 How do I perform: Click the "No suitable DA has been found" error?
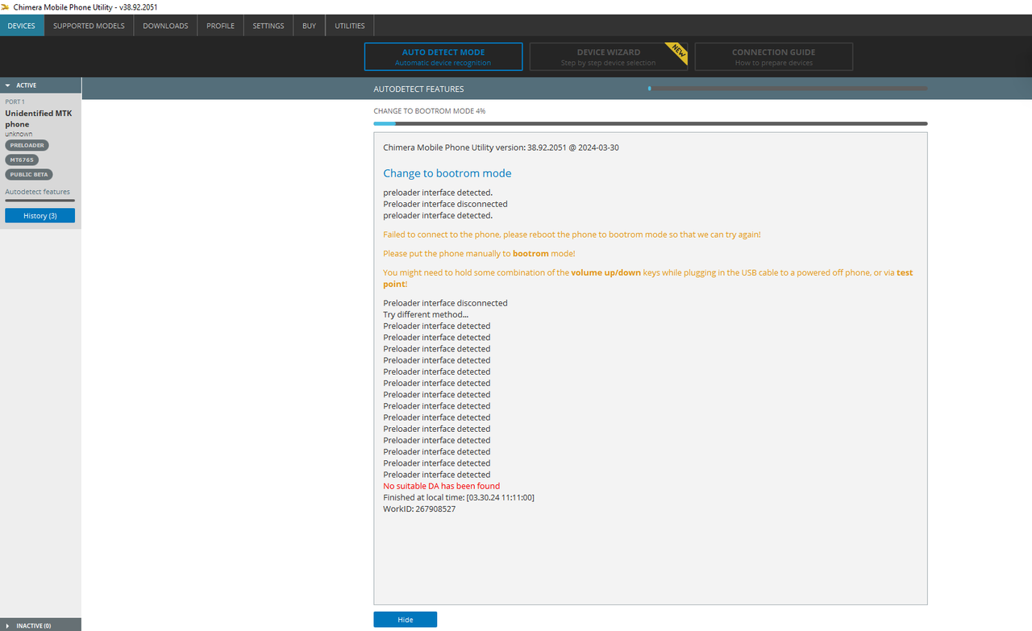(x=442, y=486)
